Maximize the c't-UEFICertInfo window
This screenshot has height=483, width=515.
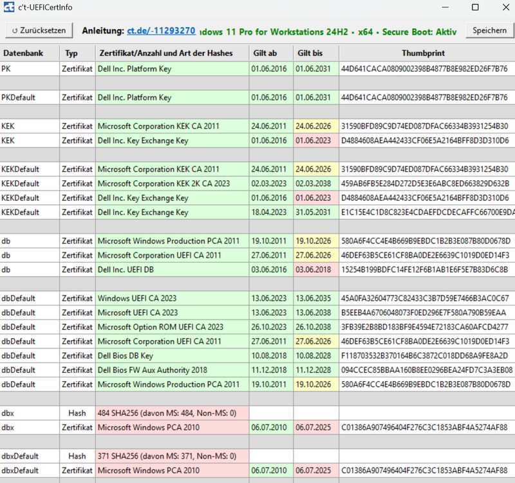pos(475,7)
